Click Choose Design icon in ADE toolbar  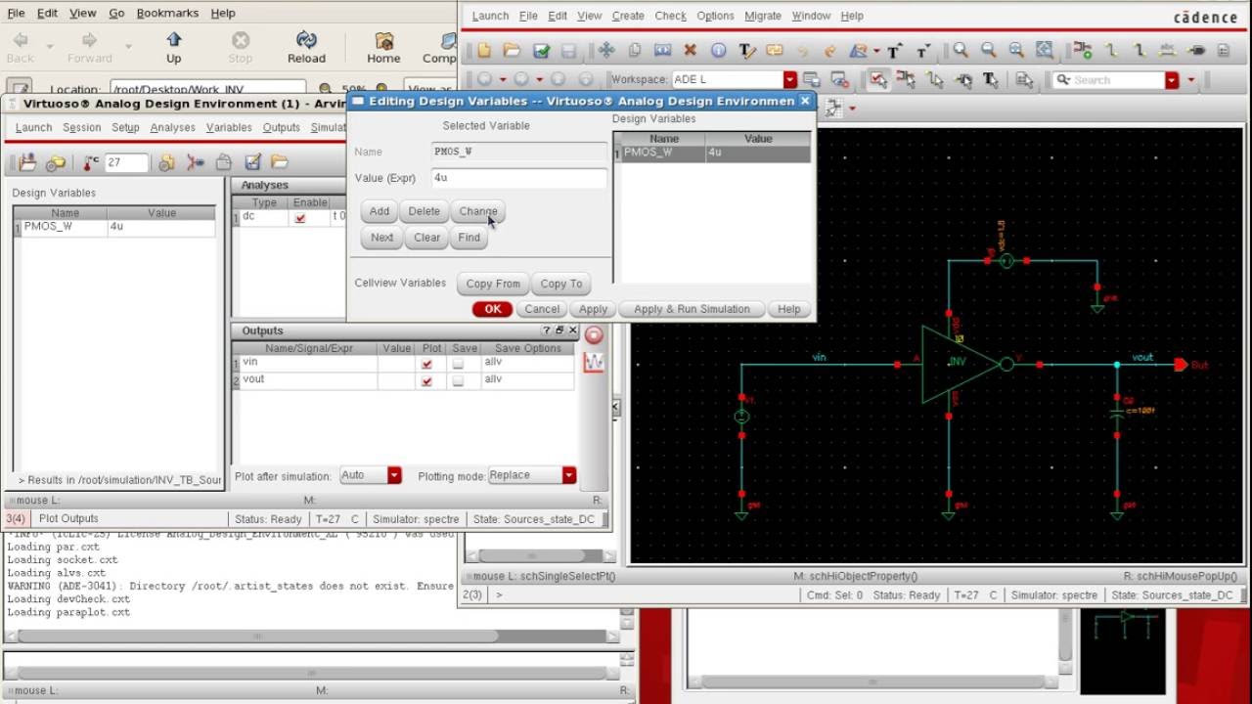pos(27,162)
